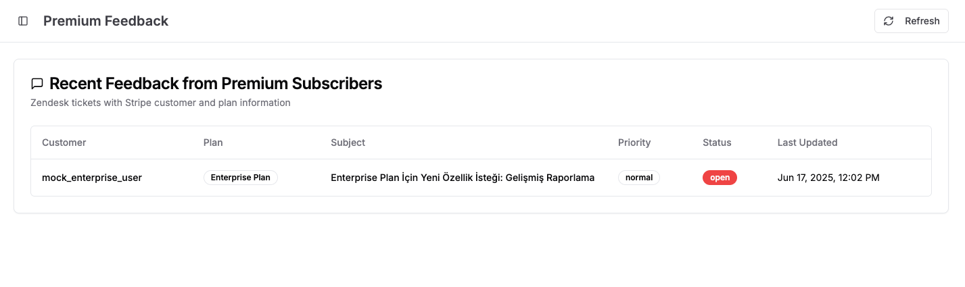Select the Customer column header
Screen dimensions: 965x287
(64, 142)
